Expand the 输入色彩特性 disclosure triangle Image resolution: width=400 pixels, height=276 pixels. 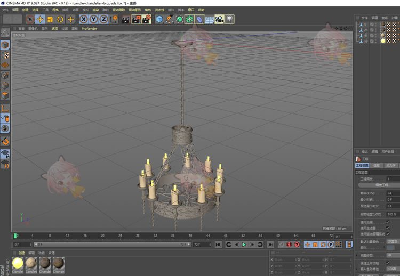(357, 269)
